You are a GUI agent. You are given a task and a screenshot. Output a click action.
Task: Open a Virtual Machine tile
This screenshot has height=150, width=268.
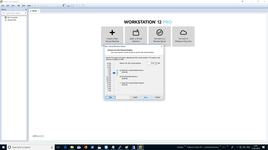(x=136, y=36)
